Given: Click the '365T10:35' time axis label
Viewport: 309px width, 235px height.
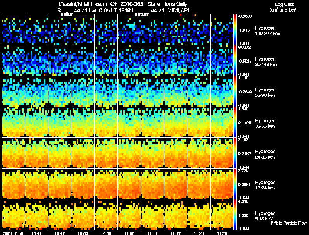Looking at the screenshot, I should coord(14,233).
